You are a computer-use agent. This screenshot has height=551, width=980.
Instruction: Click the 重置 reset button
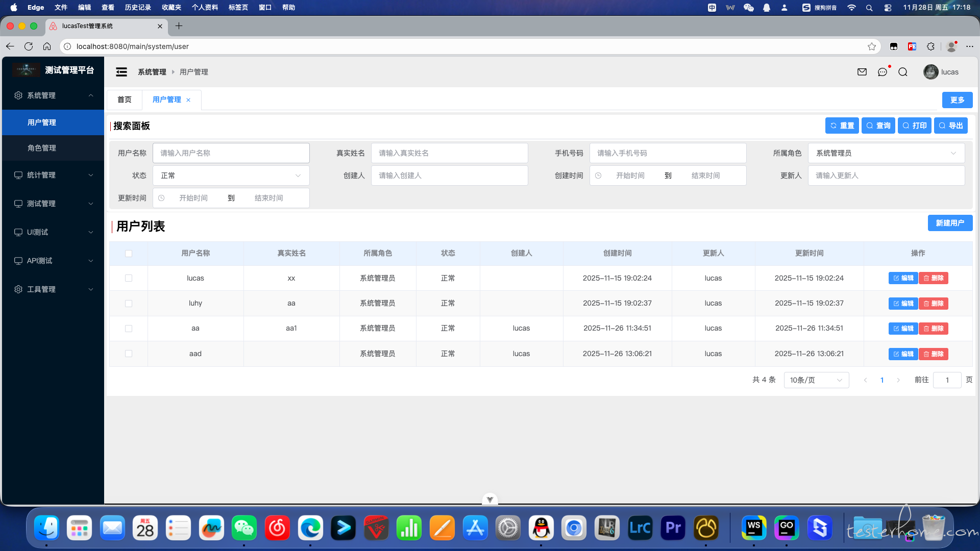(842, 126)
